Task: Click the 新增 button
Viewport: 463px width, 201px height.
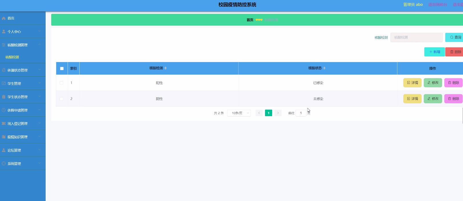Action: (434, 52)
